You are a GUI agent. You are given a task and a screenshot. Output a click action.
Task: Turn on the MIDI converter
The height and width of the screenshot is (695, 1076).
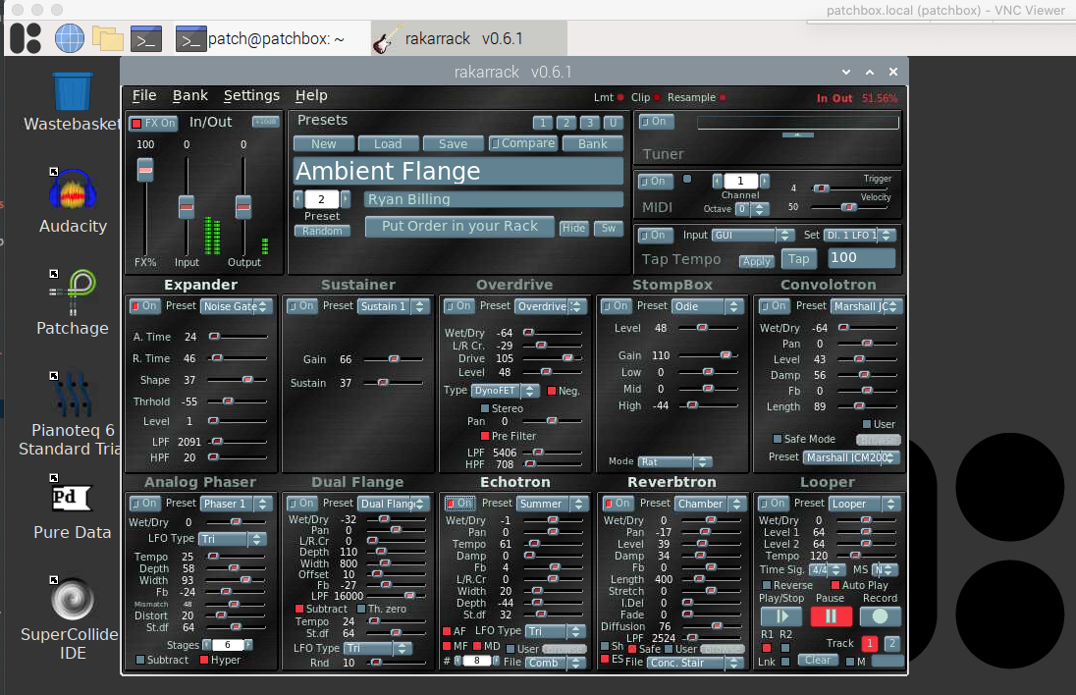point(656,182)
